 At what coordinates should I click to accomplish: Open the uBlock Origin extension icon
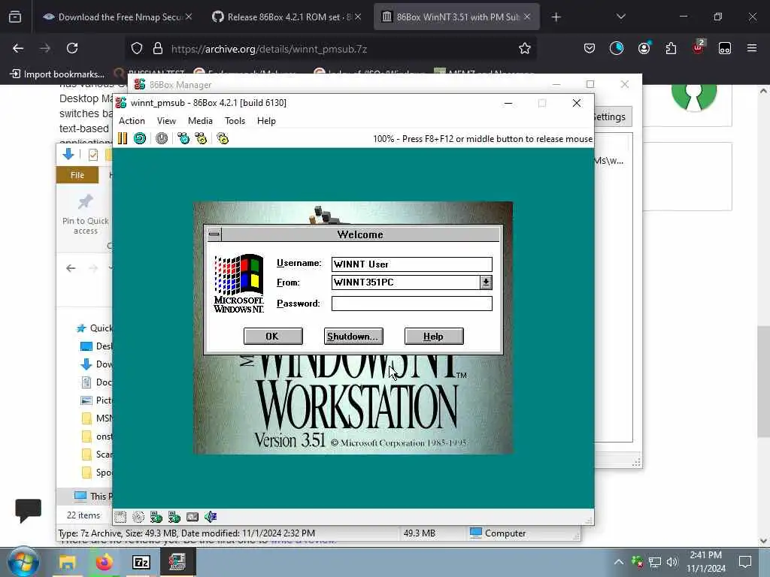[698, 48]
